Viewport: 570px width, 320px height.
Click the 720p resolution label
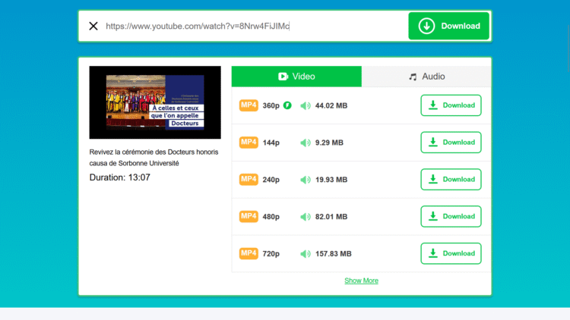(271, 253)
